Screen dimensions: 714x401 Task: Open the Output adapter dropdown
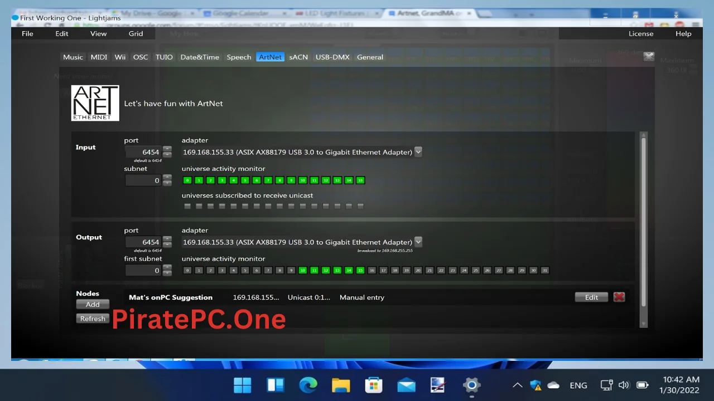click(x=418, y=242)
